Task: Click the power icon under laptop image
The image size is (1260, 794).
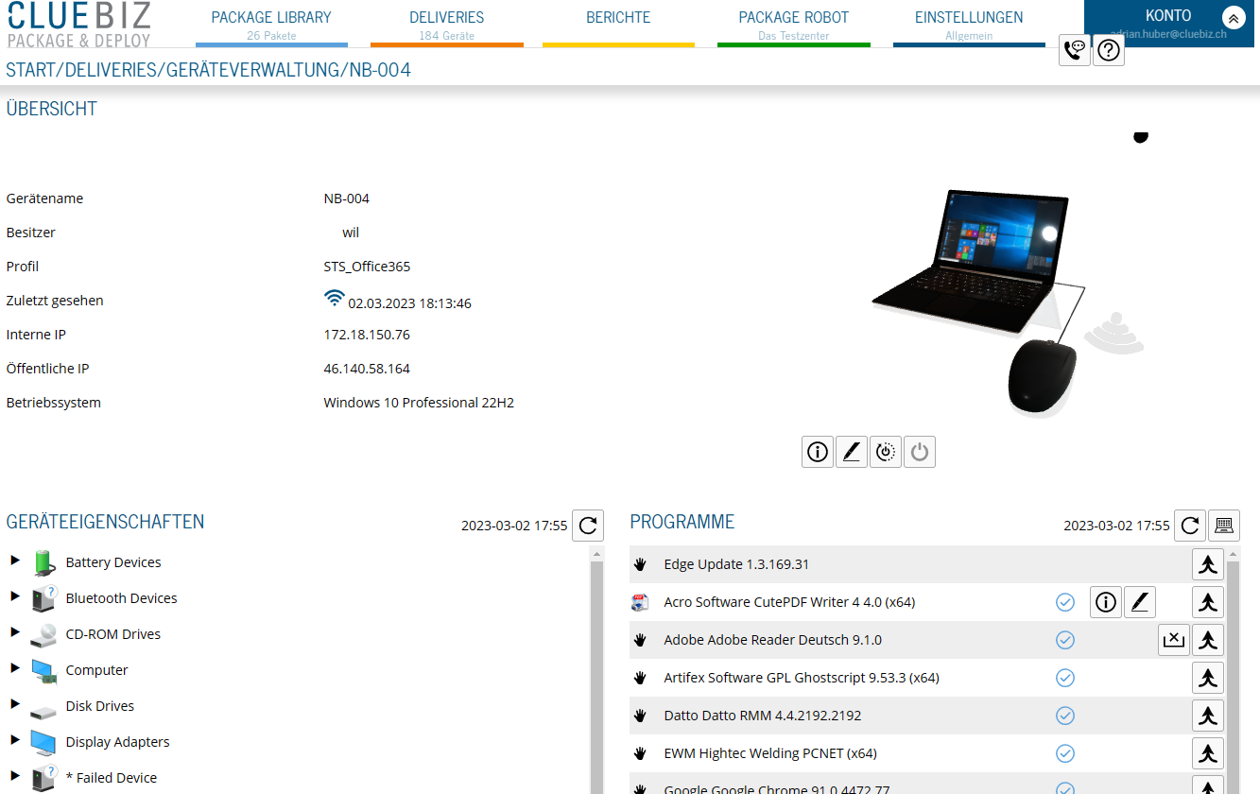Action: coord(920,452)
